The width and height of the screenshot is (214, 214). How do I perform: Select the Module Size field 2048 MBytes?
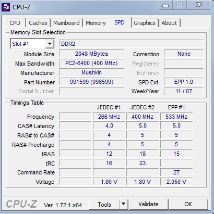(x=91, y=54)
